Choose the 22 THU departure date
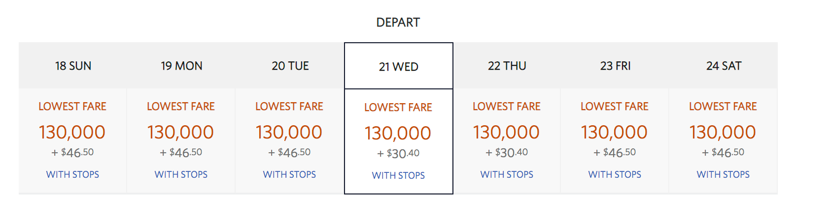Screen dimensions: 830x221 coord(507,66)
